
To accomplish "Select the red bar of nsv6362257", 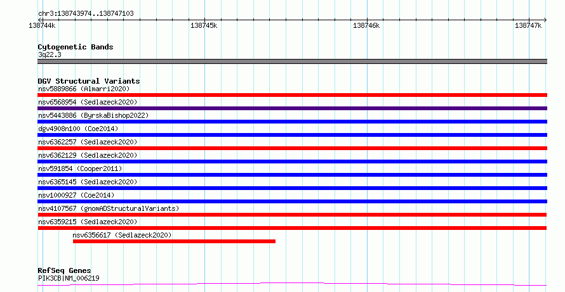I will pyautogui.click(x=292, y=148).
